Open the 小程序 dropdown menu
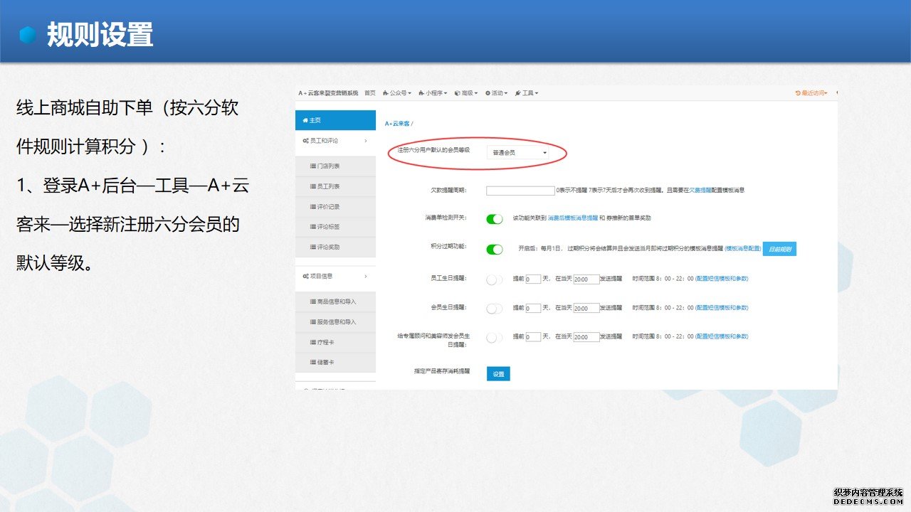 (432, 93)
